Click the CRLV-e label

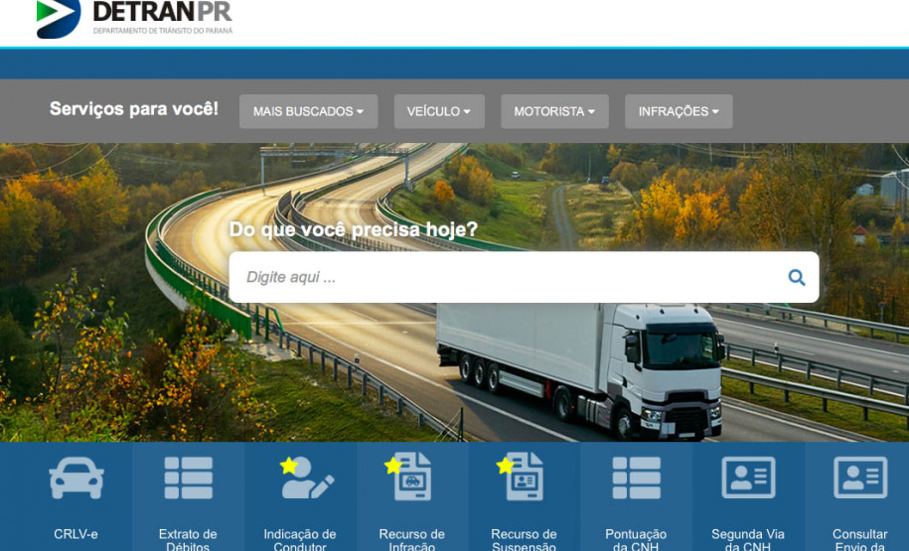point(76,534)
